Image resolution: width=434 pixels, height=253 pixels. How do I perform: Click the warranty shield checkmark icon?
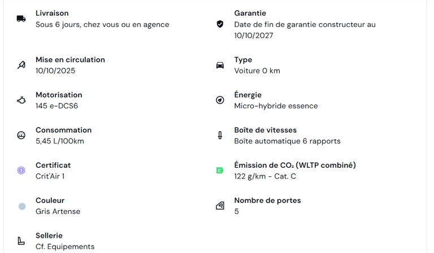[x=220, y=24]
